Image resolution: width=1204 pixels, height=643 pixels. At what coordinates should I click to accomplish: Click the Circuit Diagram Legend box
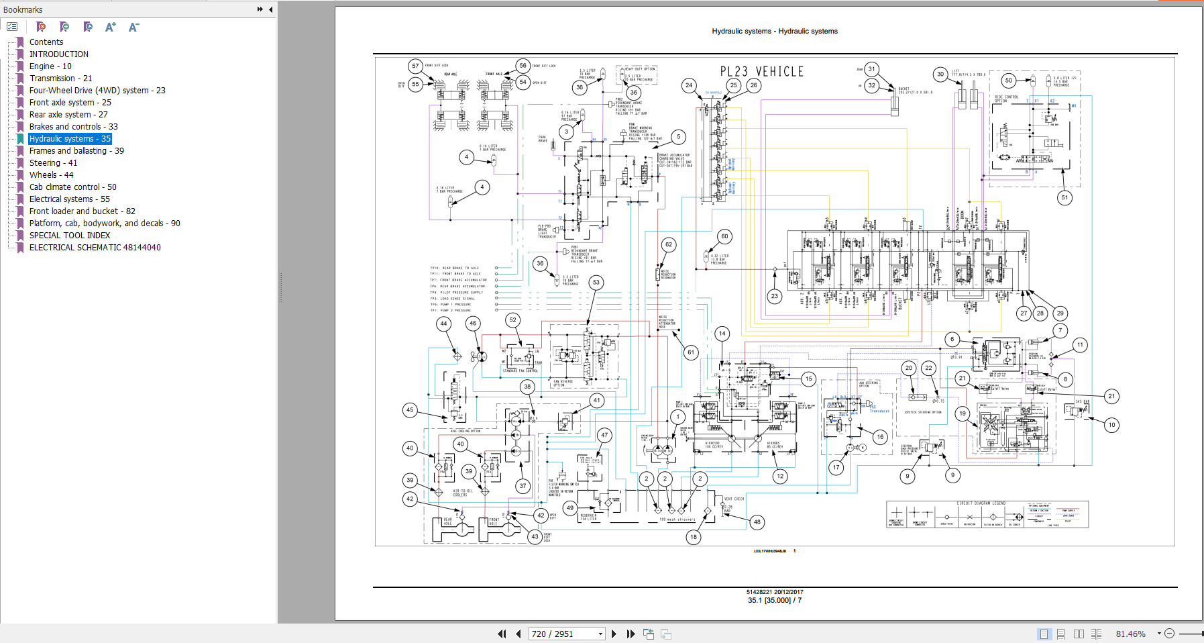click(x=987, y=514)
